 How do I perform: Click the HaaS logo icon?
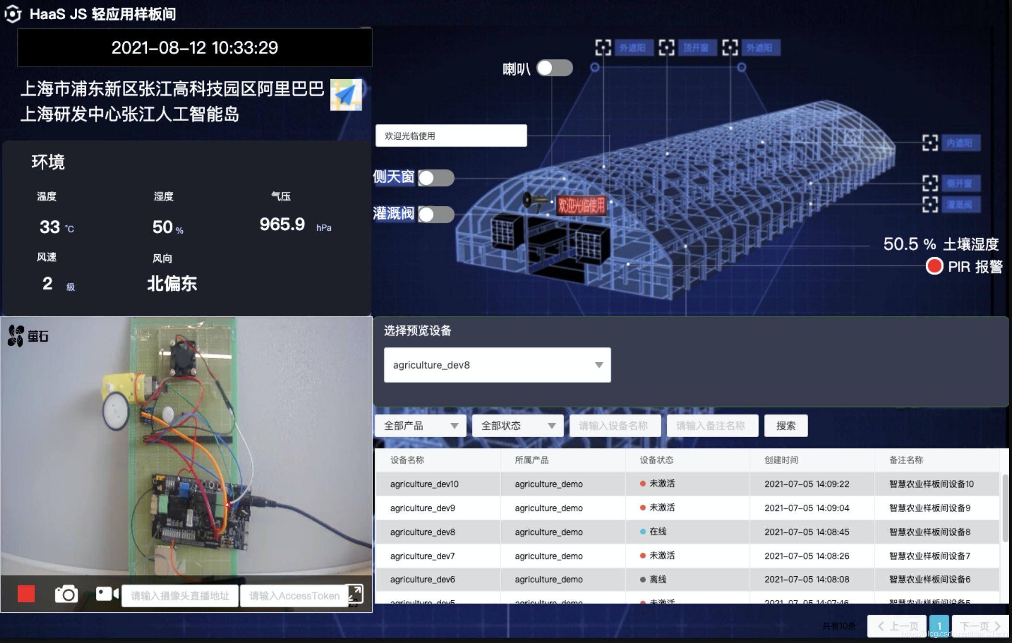point(13,13)
